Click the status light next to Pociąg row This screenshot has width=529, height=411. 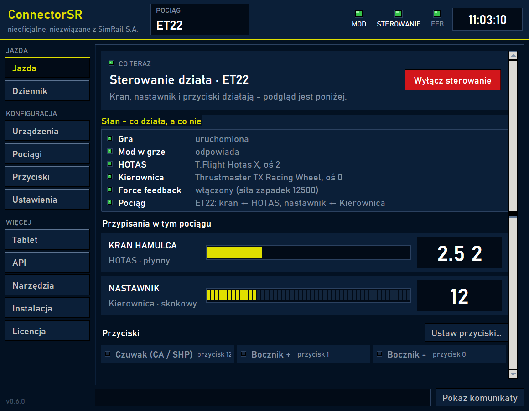point(109,203)
